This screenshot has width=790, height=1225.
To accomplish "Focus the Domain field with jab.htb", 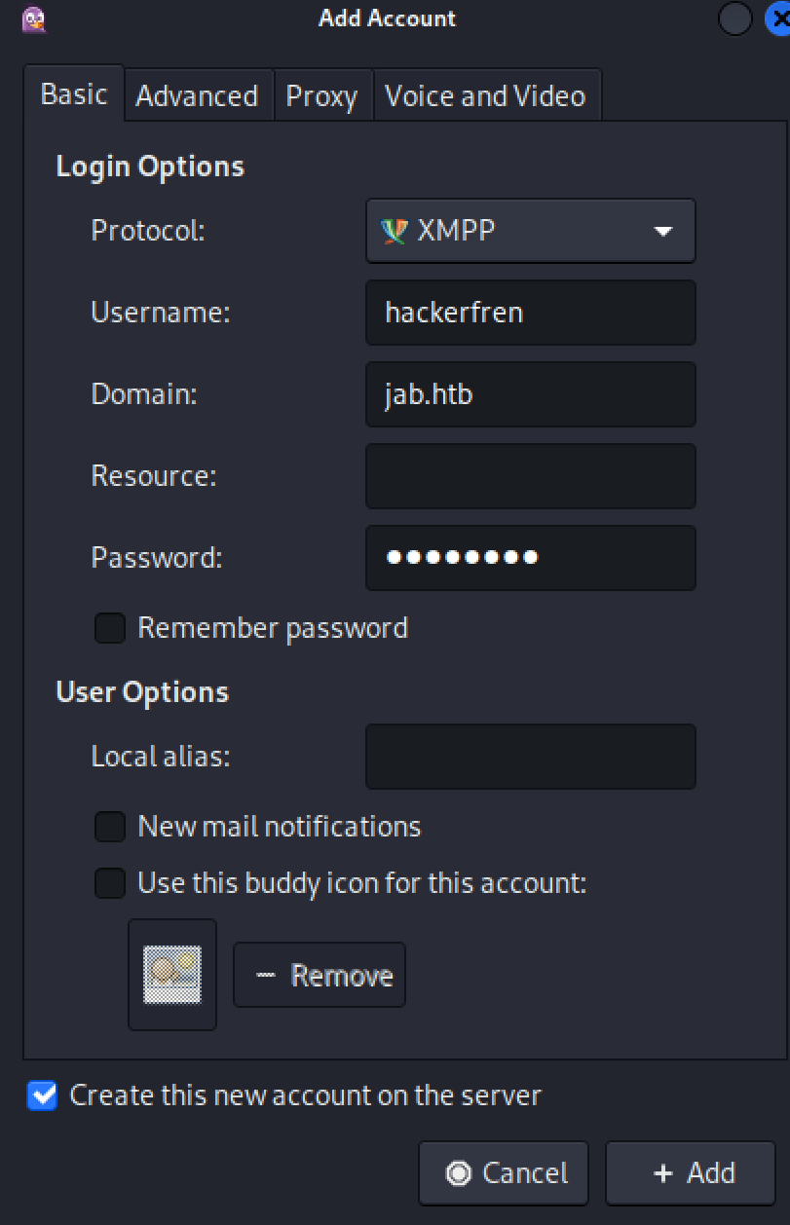I will coord(530,394).
